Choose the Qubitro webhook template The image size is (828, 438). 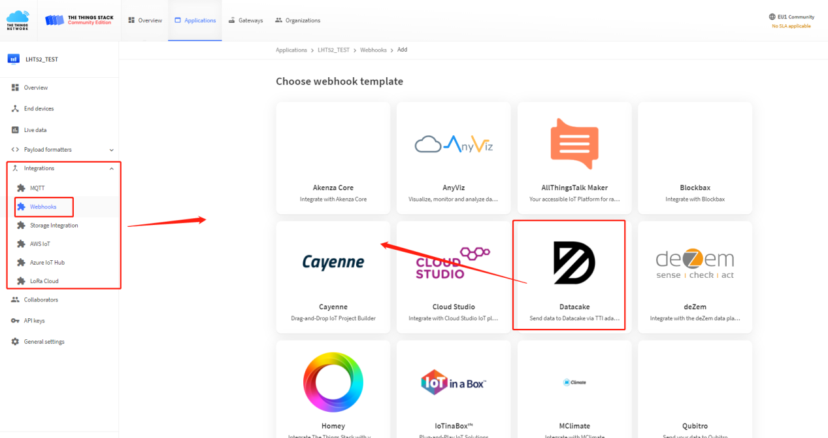[695, 389]
